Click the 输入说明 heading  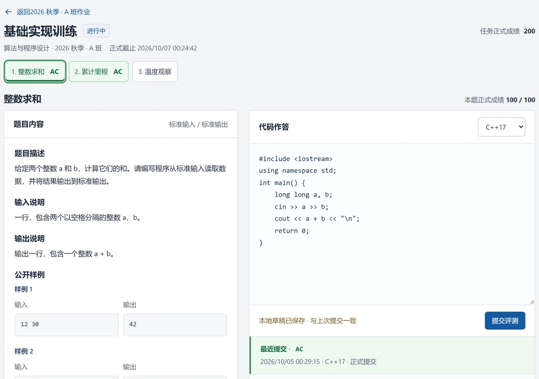(30, 202)
